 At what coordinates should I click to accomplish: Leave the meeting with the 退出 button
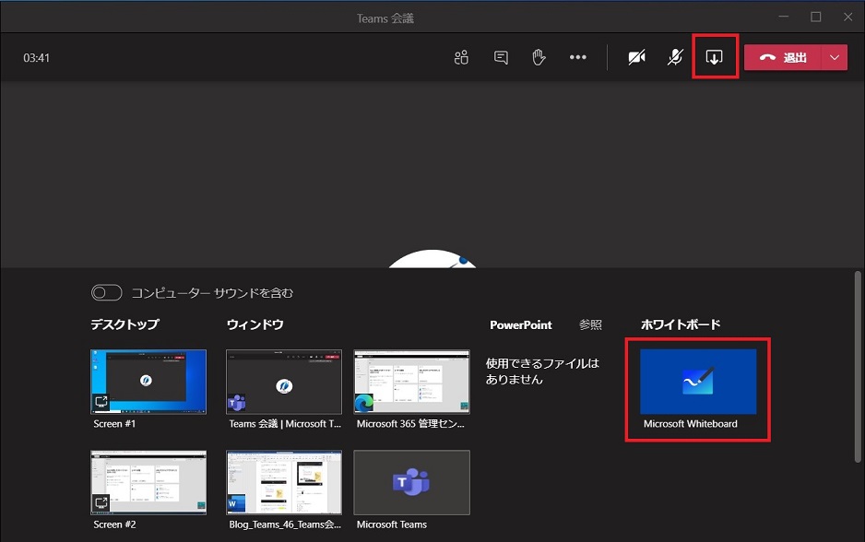coord(783,57)
